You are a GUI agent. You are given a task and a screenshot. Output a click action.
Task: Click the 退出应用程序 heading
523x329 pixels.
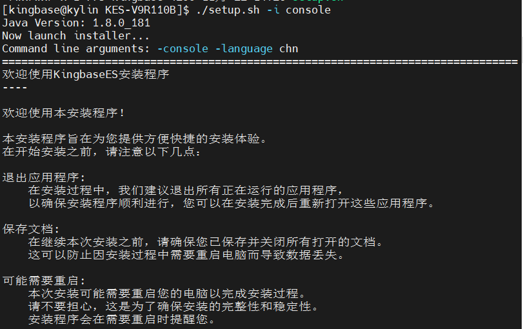(x=44, y=177)
